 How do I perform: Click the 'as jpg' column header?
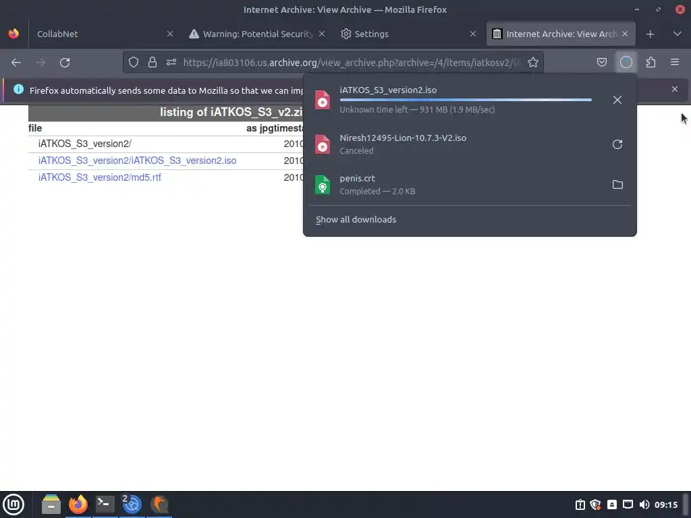coord(261,128)
